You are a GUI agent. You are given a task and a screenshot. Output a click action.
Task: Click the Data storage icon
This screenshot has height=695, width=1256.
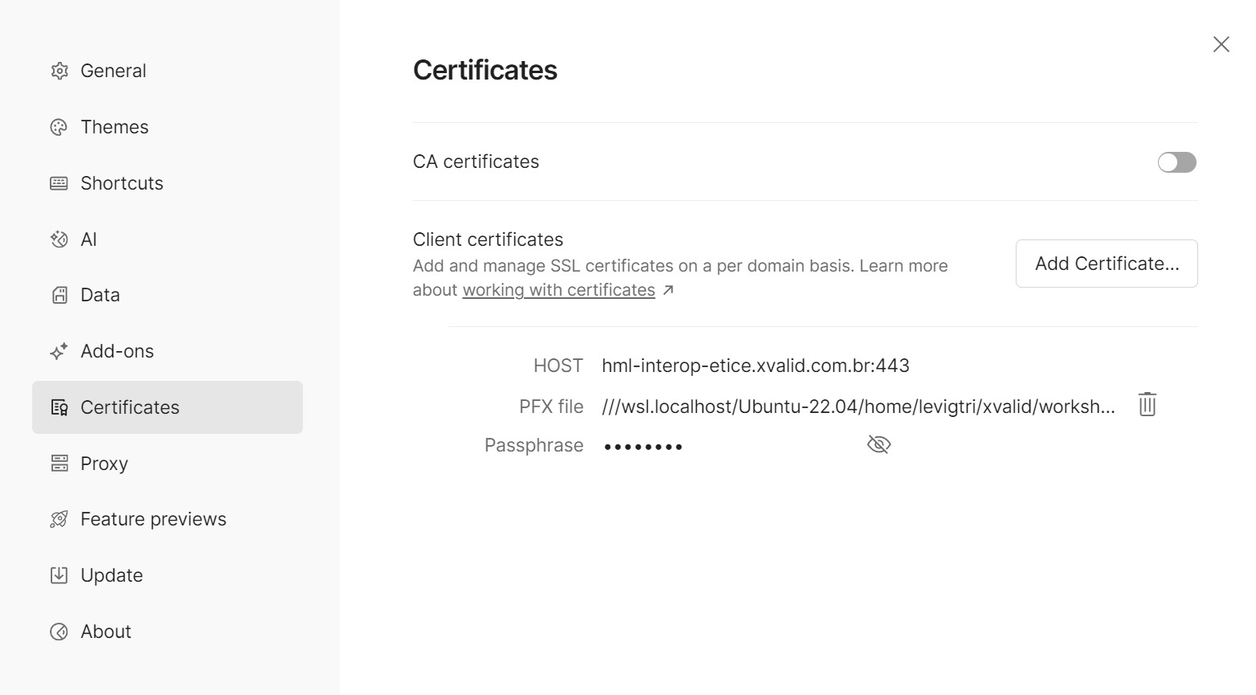[x=59, y=295]
